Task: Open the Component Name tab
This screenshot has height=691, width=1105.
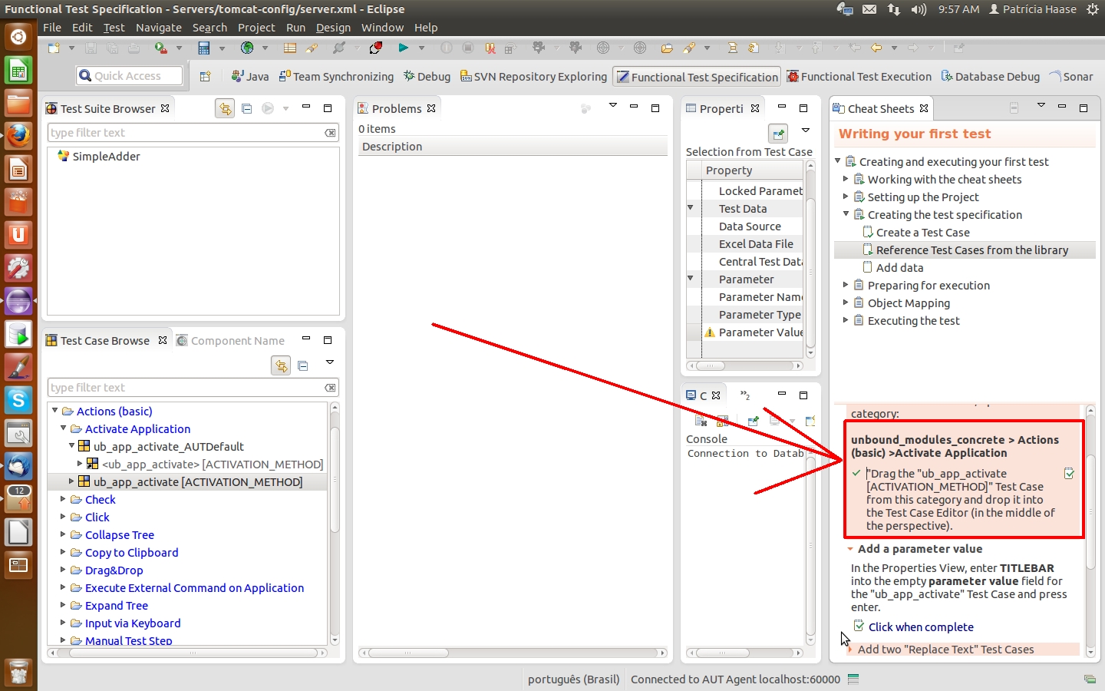Action: pos(230,340)
